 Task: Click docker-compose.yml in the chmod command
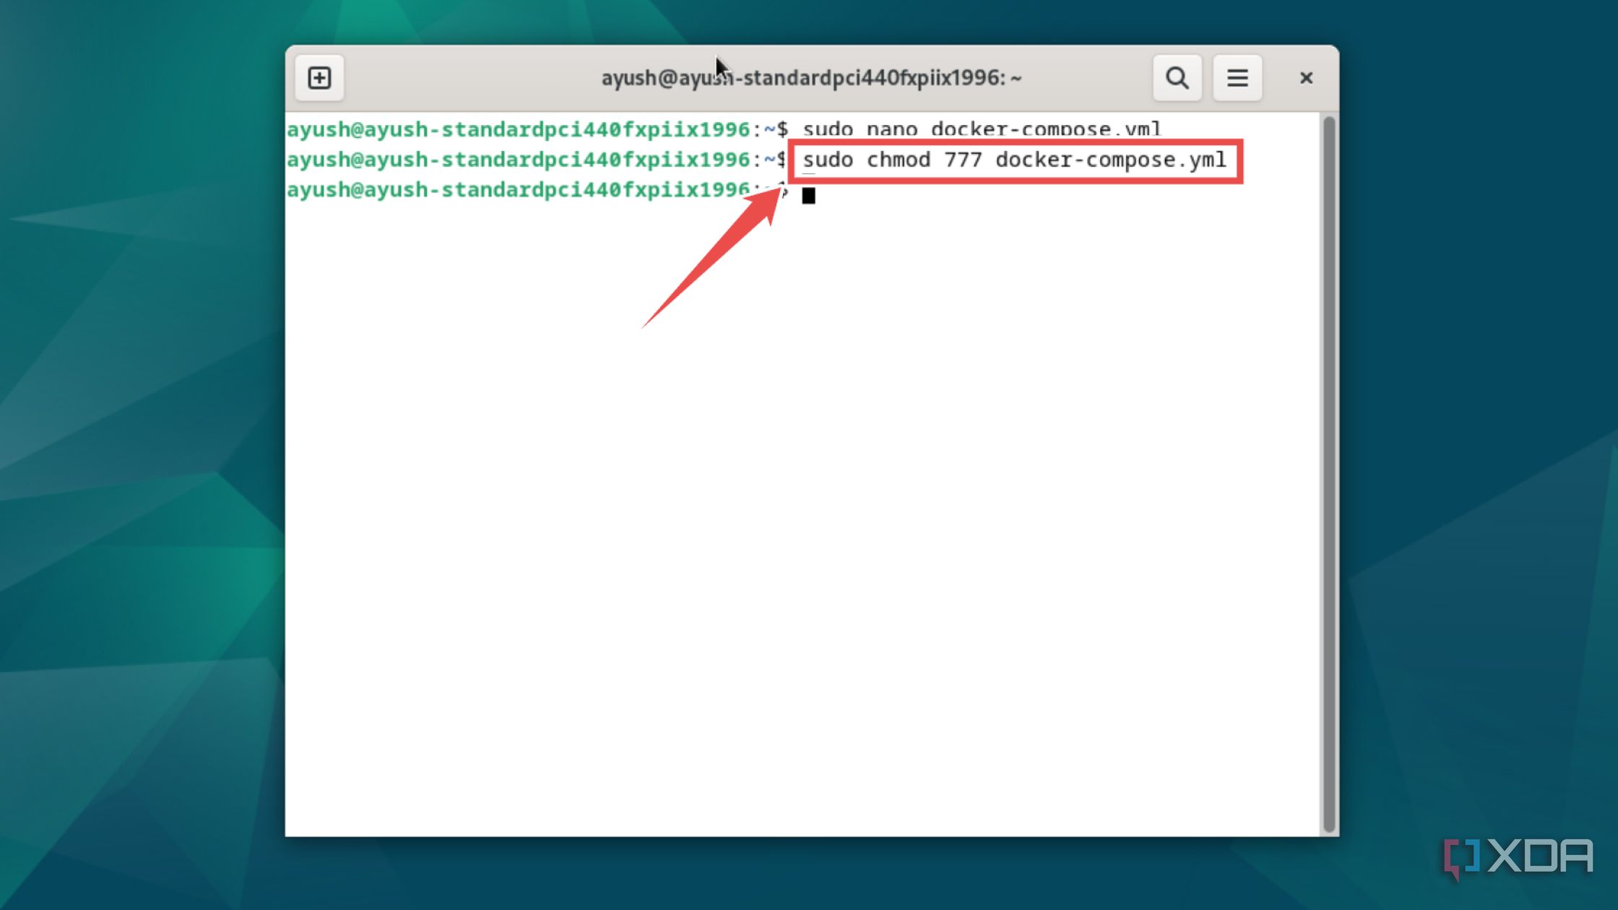point(1110,160)
